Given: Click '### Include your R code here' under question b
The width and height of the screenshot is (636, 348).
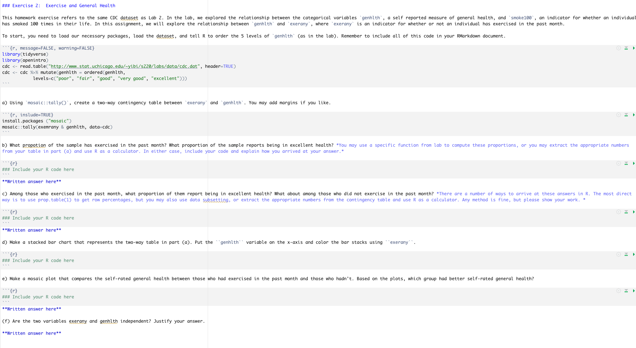Looking at the screenshot, I should [38, 170].
